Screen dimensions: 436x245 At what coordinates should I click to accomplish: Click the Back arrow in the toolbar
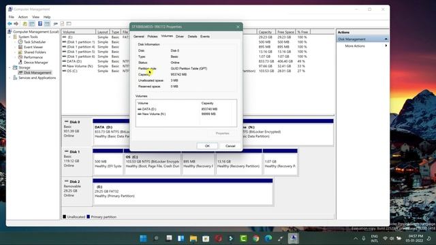10,24
